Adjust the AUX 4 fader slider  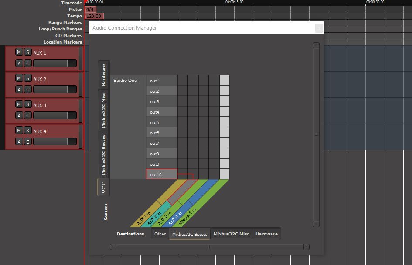(x=55, y=142)
